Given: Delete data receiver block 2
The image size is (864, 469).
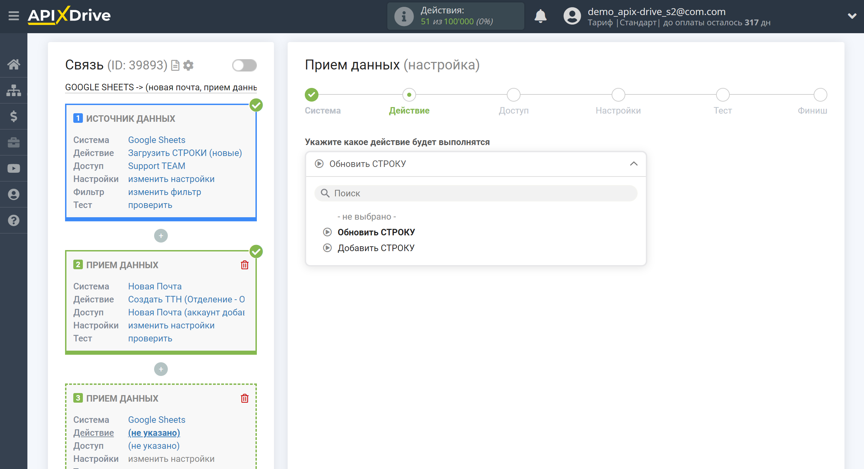Looking at the screenshot, I should click(x=245, y=265).
